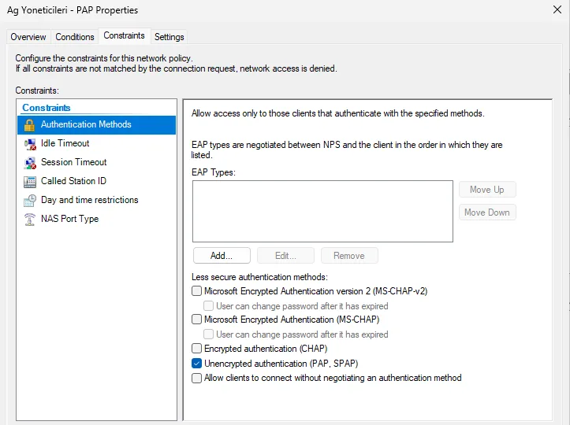
Task: Click the Constraints header in left pane
Action: click(x=47, y=108)
